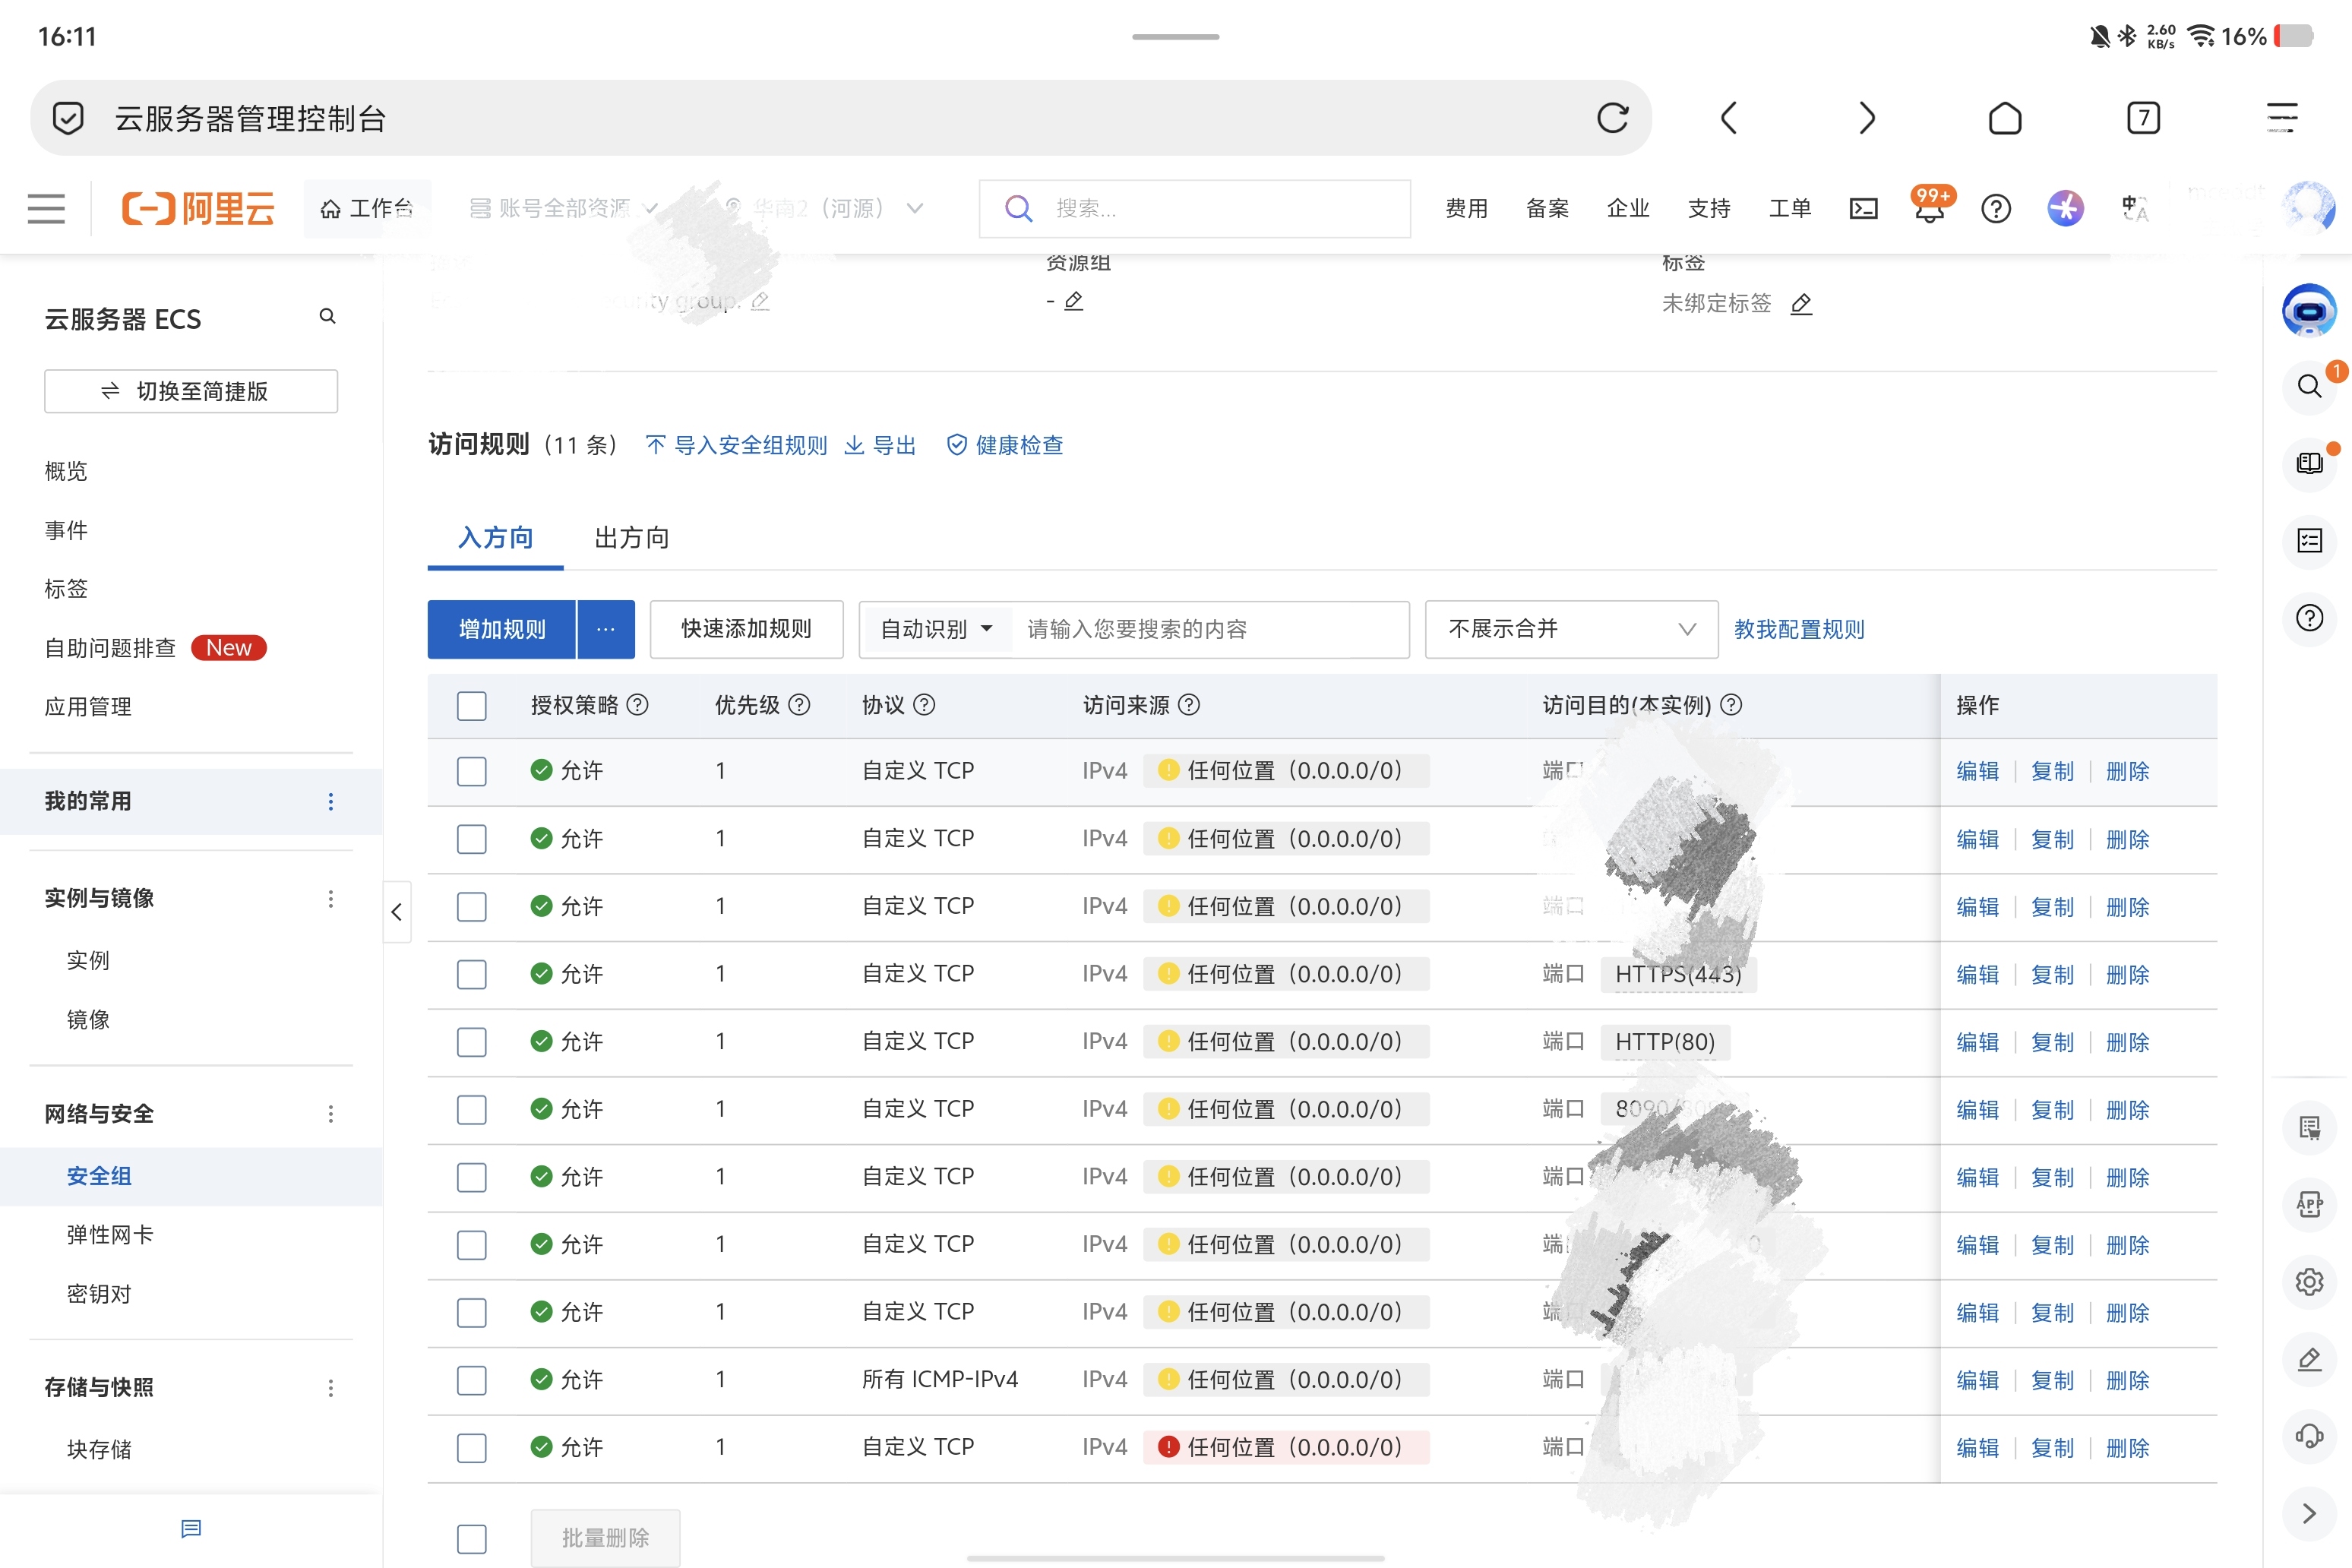The width and height of the screenshot is (2352, 1568).
Task: Check the 所有 ICMP-IPv4 rule checkbox
Action: 471,1380
